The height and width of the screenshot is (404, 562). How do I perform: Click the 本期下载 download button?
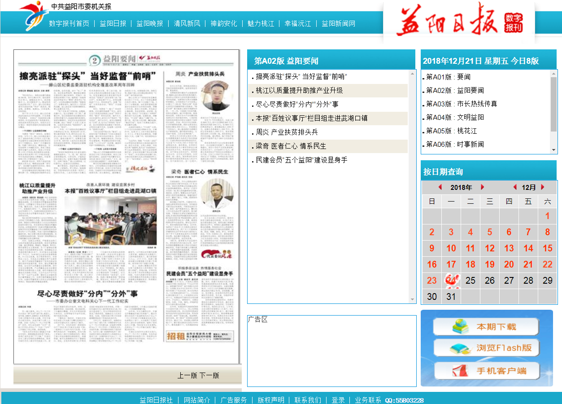(x=486, y=326)
